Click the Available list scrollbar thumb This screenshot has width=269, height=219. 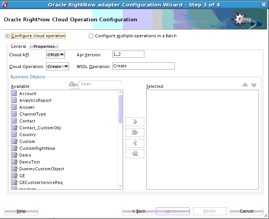point(120,109)
